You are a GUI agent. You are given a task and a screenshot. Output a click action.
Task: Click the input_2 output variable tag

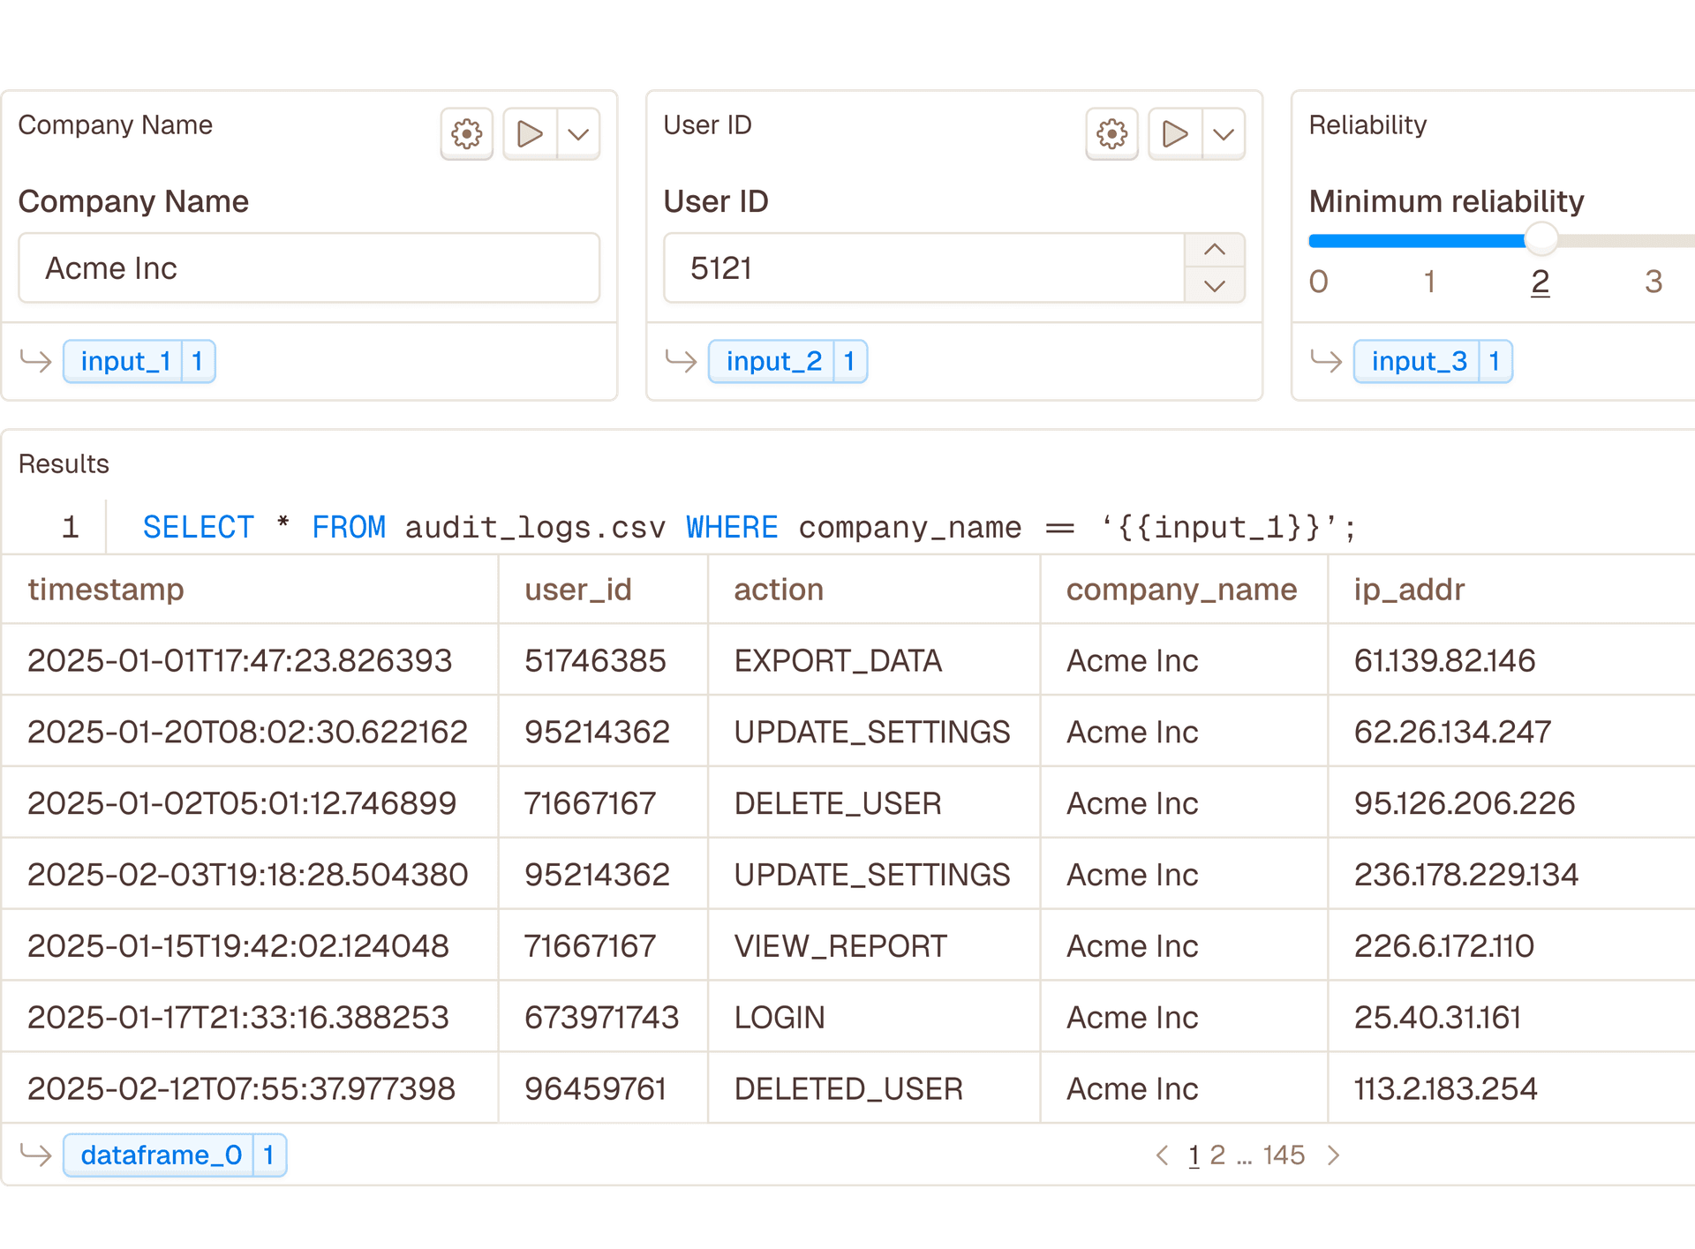coord(773,361)
